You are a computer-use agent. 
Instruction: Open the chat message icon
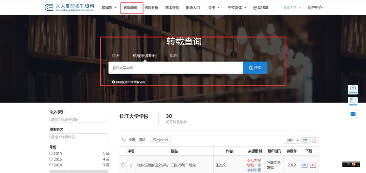click(x=353, y=114)
